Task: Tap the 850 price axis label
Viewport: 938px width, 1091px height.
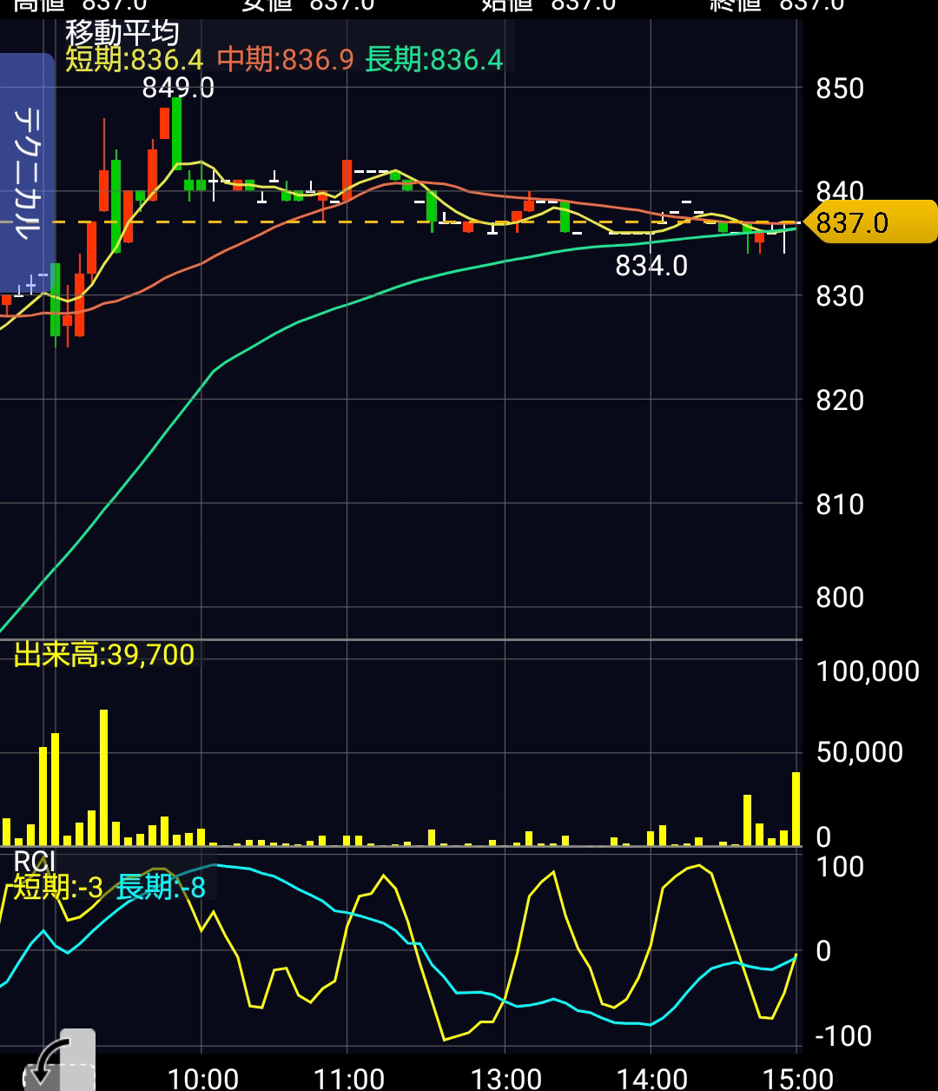Action: tap(840, 89)
